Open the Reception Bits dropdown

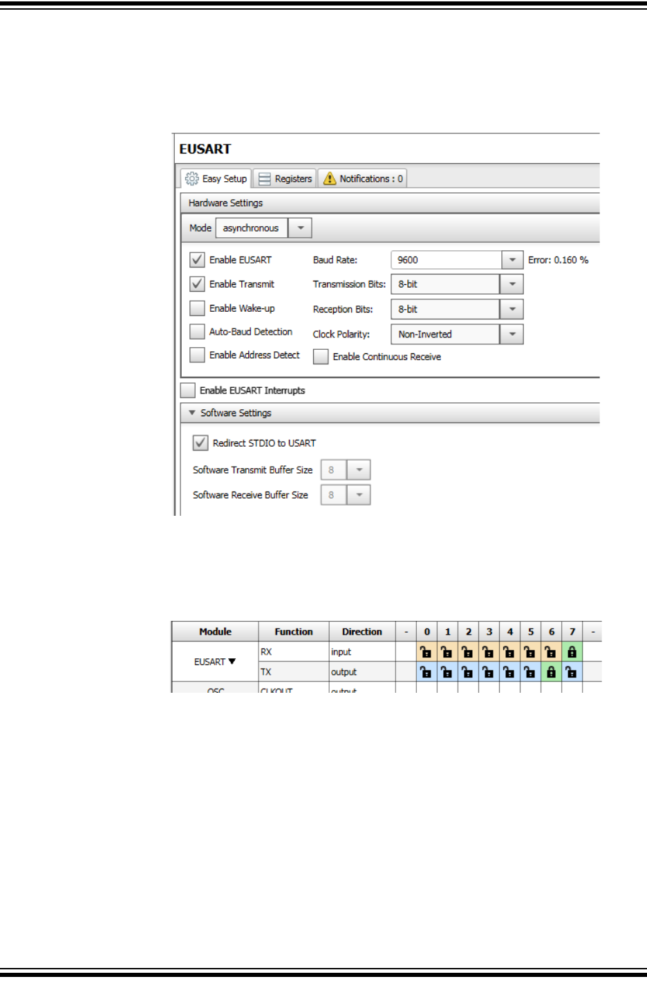[x=512, y=309]
